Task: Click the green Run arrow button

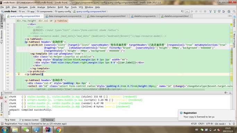Action: click(192, 11)
